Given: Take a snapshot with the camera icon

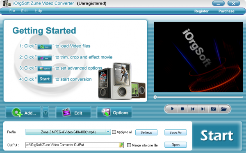Looking at the screenshot, I should 213,109.
